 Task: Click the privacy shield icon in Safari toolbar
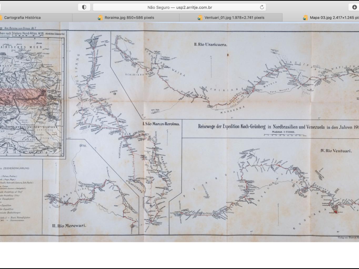click(84, 7)
